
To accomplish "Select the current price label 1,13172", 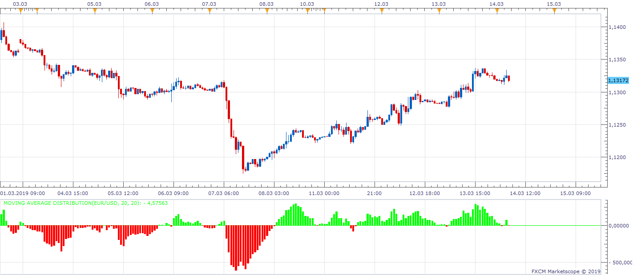I will click(618, 80).
